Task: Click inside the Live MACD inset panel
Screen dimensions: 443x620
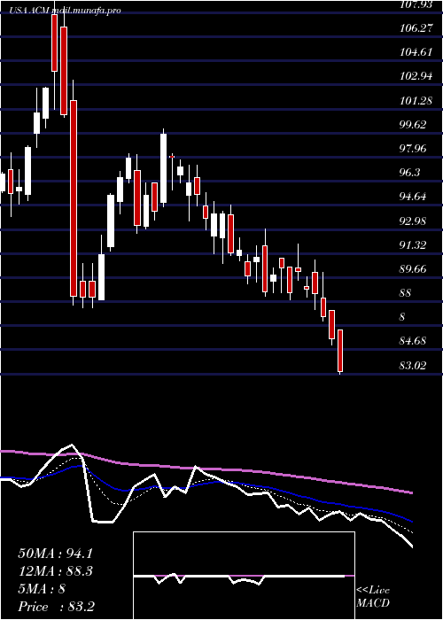Action: coord(244,576)
